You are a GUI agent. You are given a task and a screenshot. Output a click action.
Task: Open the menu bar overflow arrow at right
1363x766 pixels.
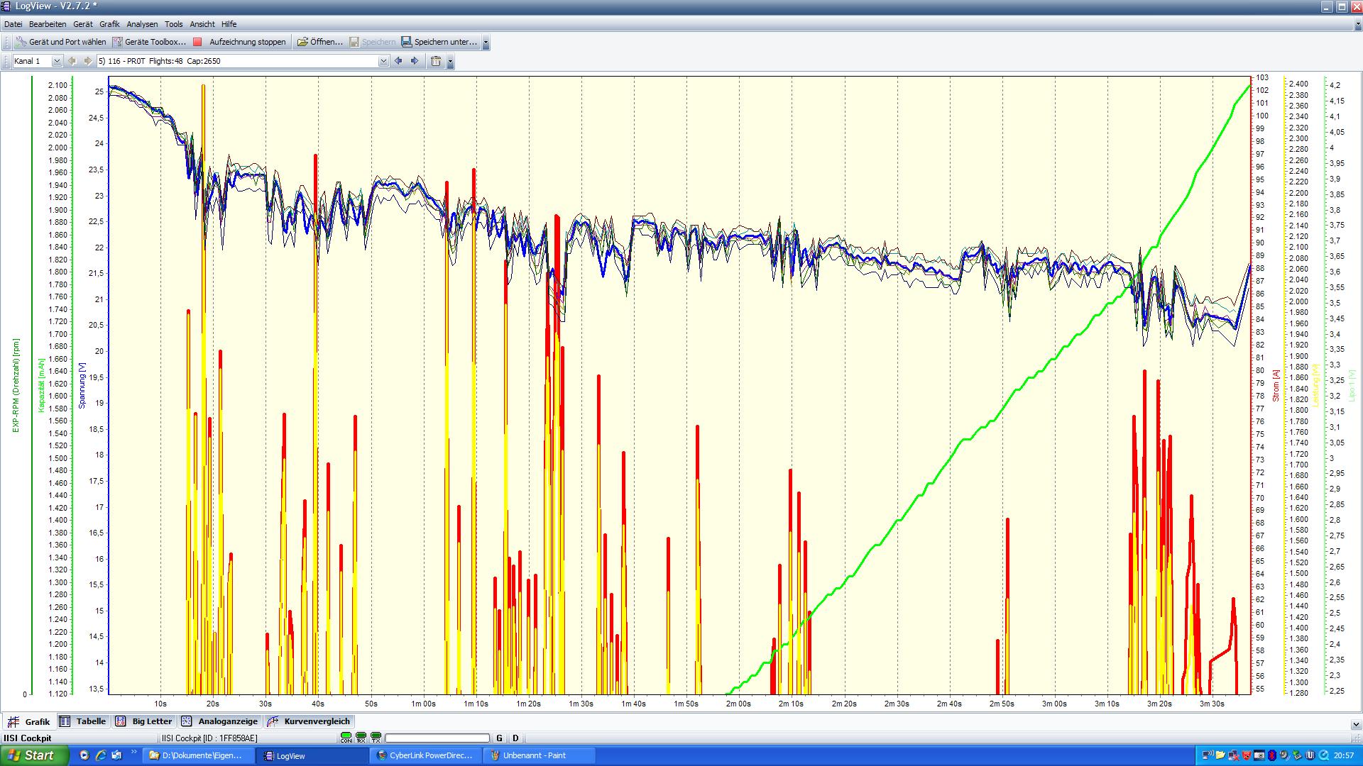click(x=1357, y=25)
